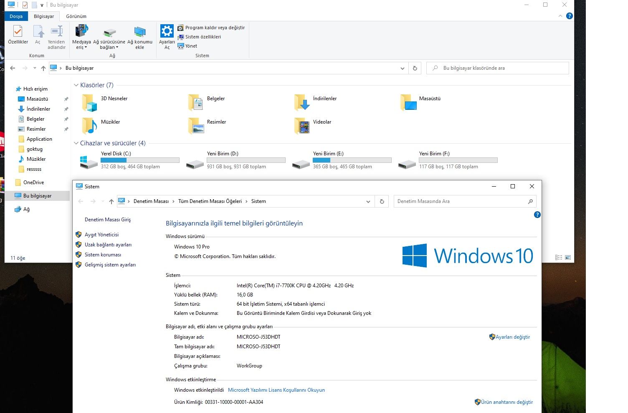The image size is (628, 413).
Task: Open the Masaüstü folder in Klasörler
Action: click(x=408, y=102)
